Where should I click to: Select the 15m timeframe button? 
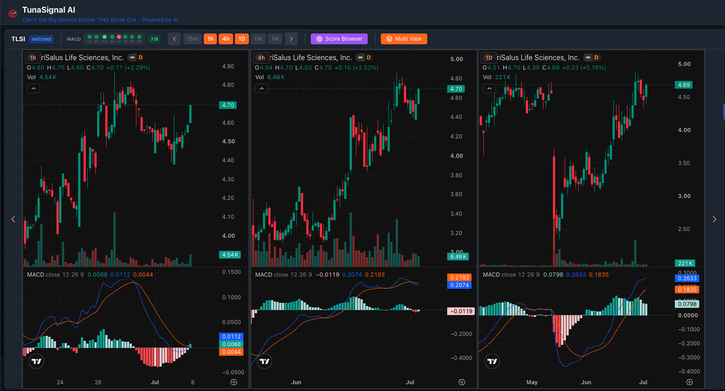click(192, 39)
